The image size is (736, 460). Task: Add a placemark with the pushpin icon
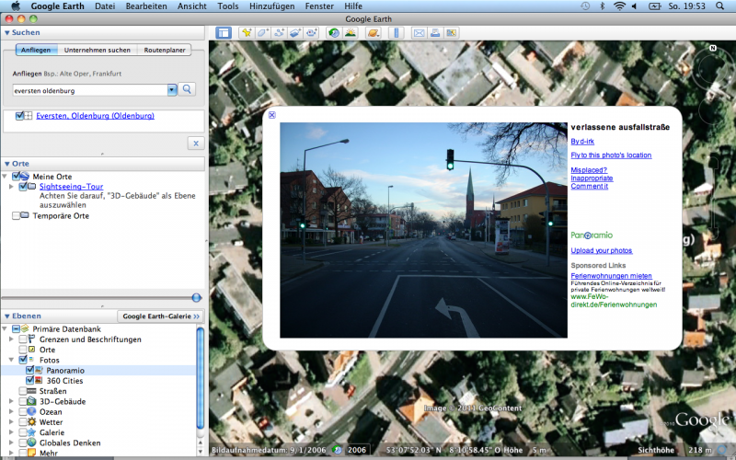pos(247,33)
